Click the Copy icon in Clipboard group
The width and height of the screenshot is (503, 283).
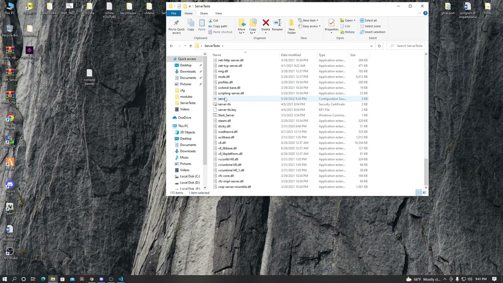191,25
